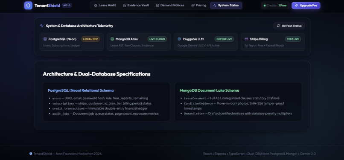Click the GEMINI LIVE status badge

tap(224, 39)
